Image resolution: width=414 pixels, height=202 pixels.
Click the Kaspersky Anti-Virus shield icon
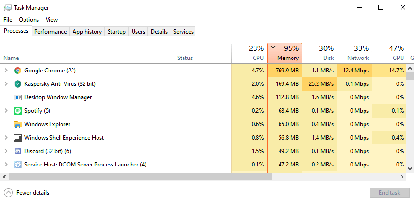click(18, 84)
